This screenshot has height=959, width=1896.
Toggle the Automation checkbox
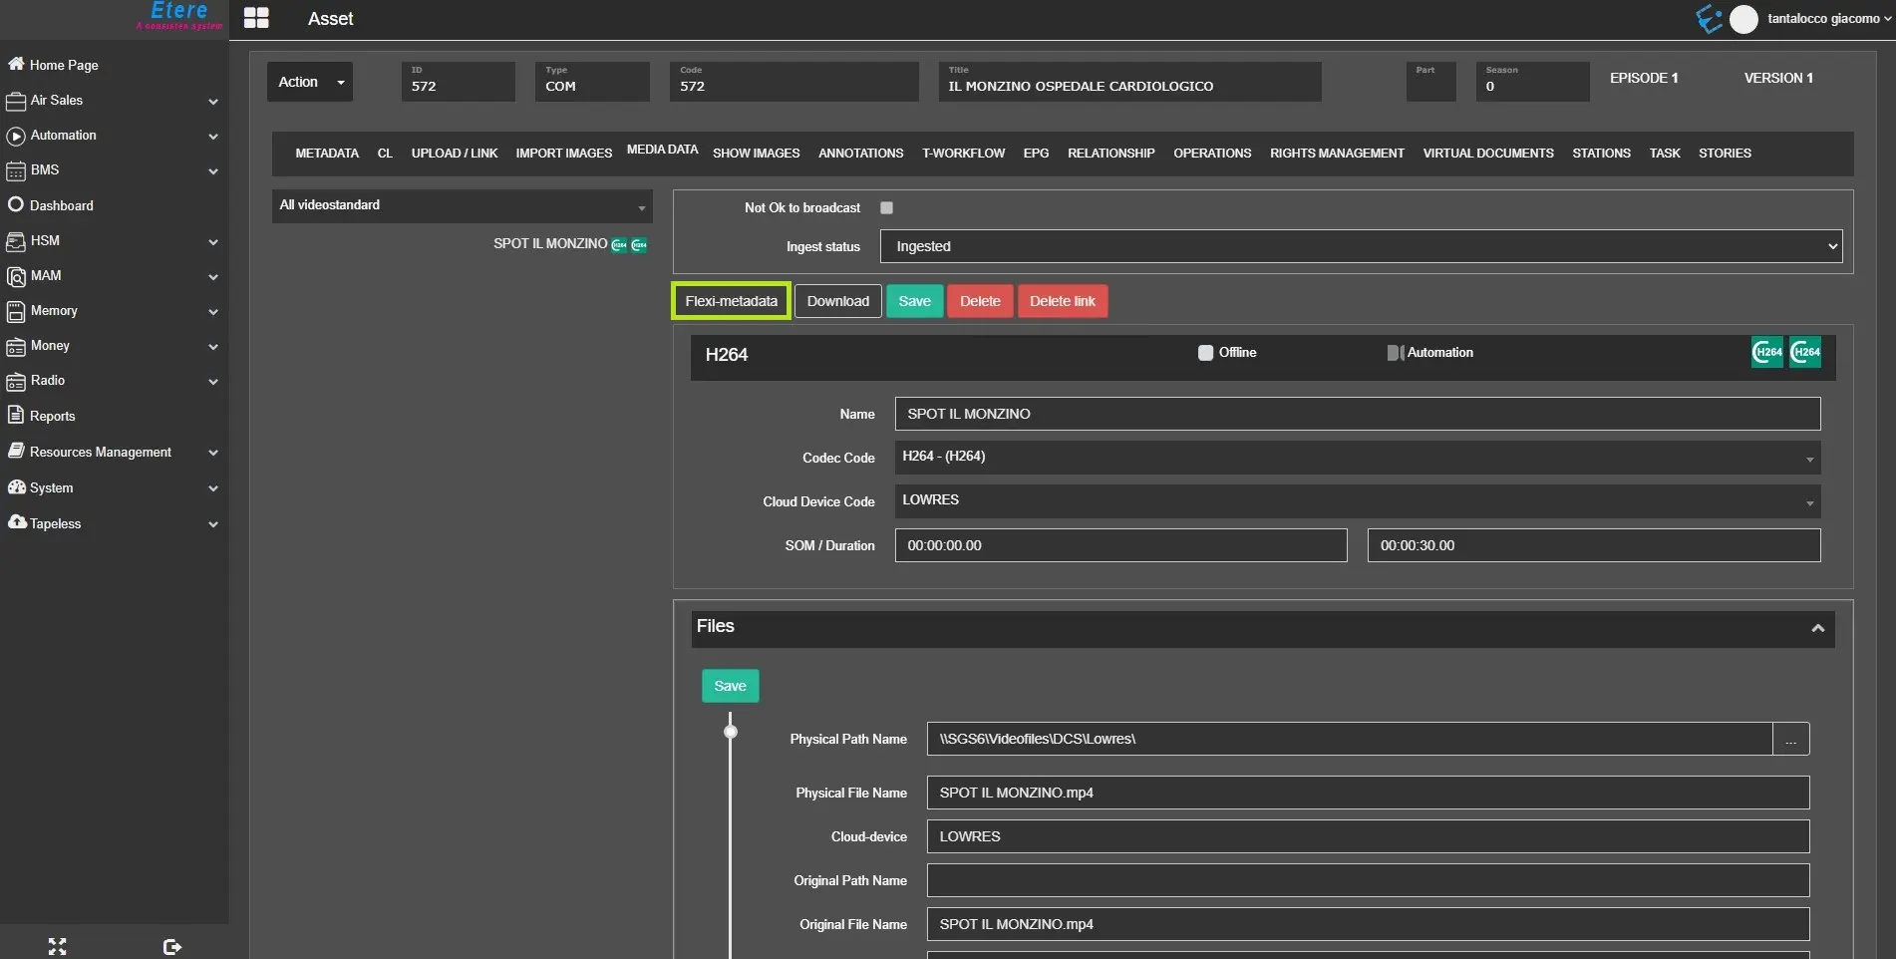click(1394, 352)
